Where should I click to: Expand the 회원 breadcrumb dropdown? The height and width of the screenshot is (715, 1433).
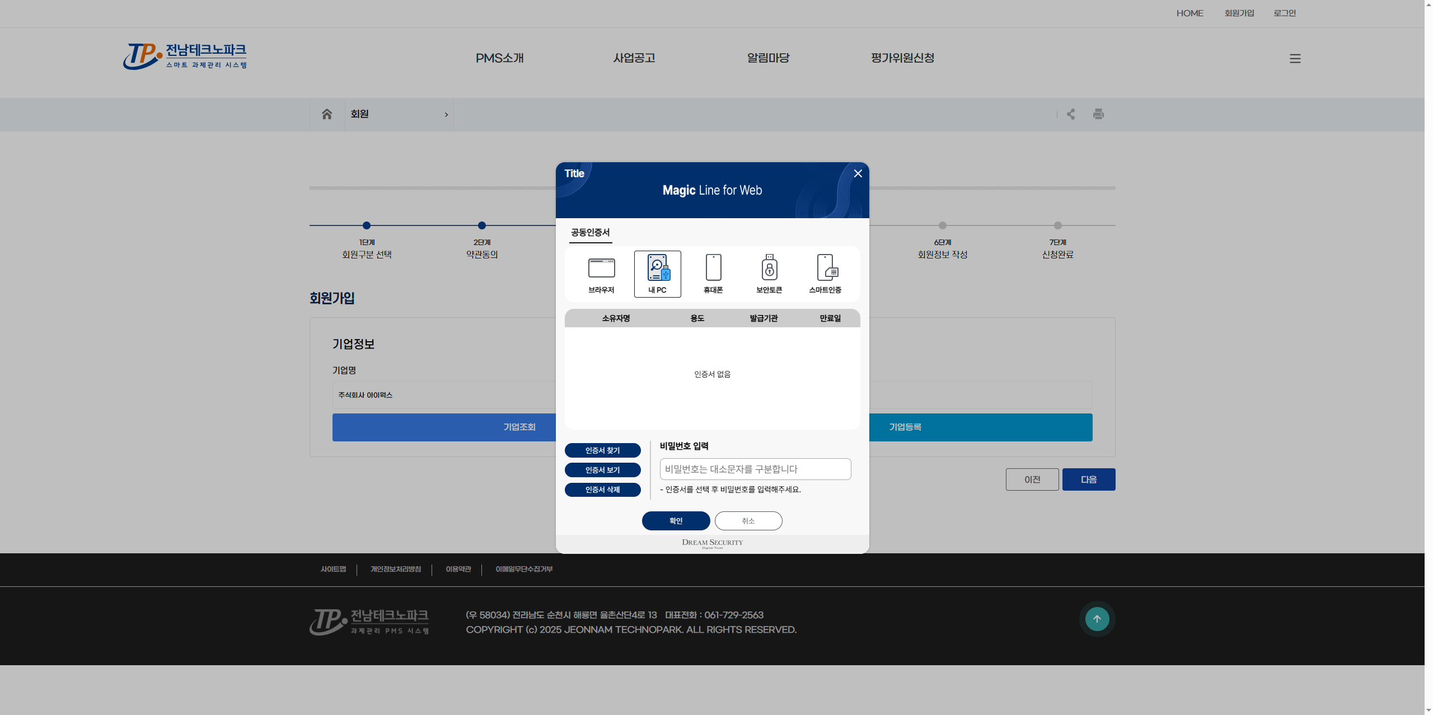(x=399, y=114)
